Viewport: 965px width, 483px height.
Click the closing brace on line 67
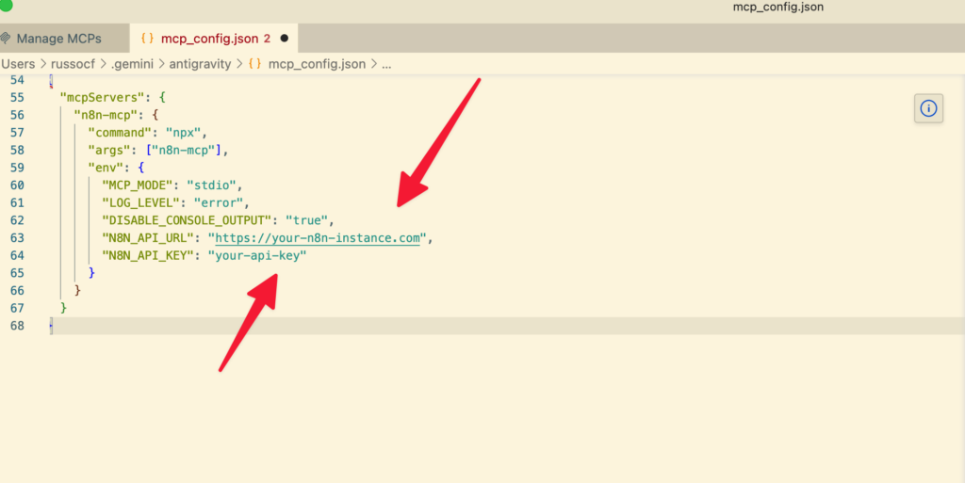coord(63,308)
